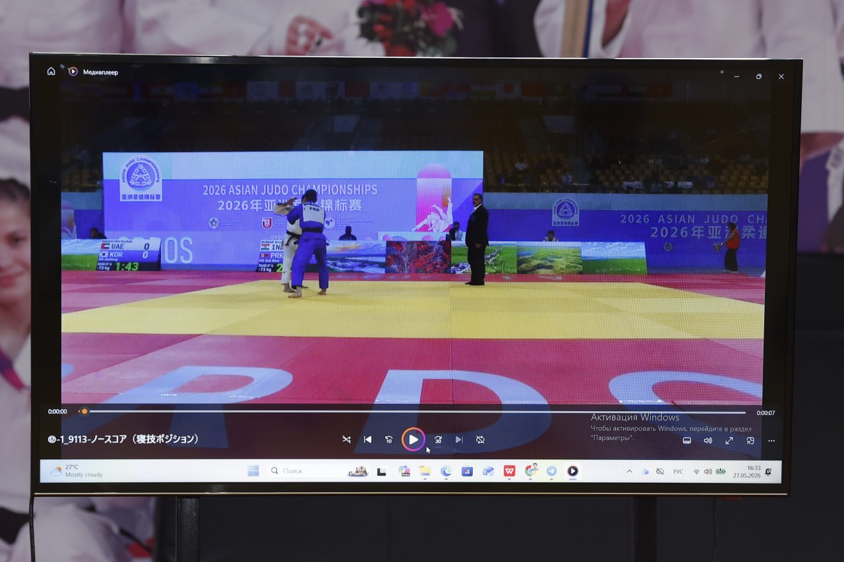
Task: Click the video title text
Action: pyautogui.click(x=123, y=439)
